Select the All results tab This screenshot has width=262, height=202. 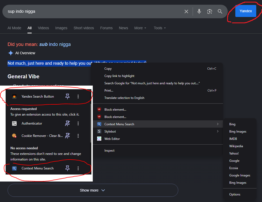pos(30,28)
